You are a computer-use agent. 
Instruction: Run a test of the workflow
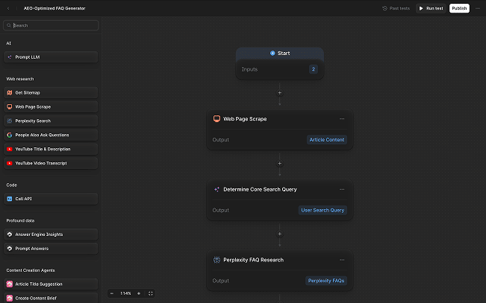coord(431,8)
